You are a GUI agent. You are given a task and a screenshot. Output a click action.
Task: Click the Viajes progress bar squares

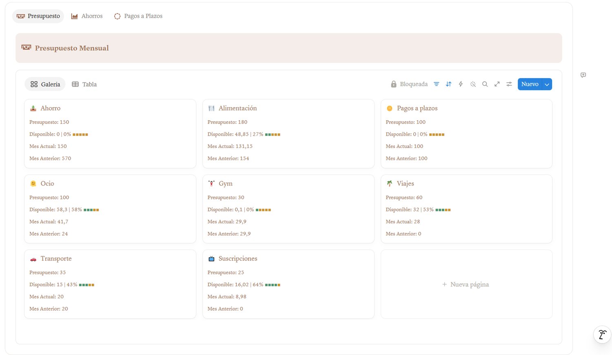[443, 210]
